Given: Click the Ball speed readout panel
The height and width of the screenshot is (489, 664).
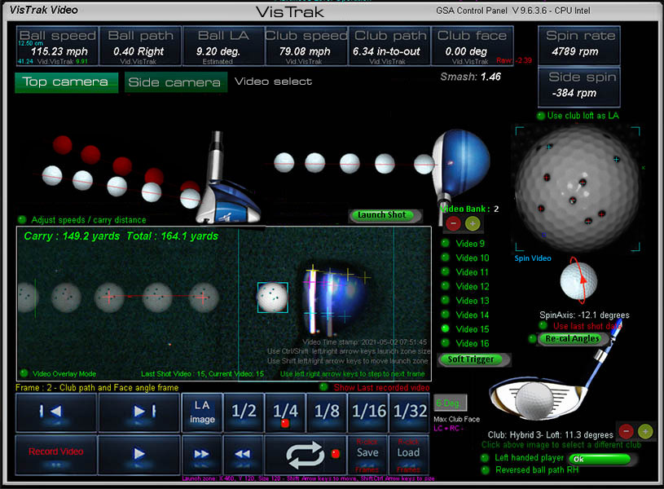Looking at the screenshot, I should tap(57, 46).
